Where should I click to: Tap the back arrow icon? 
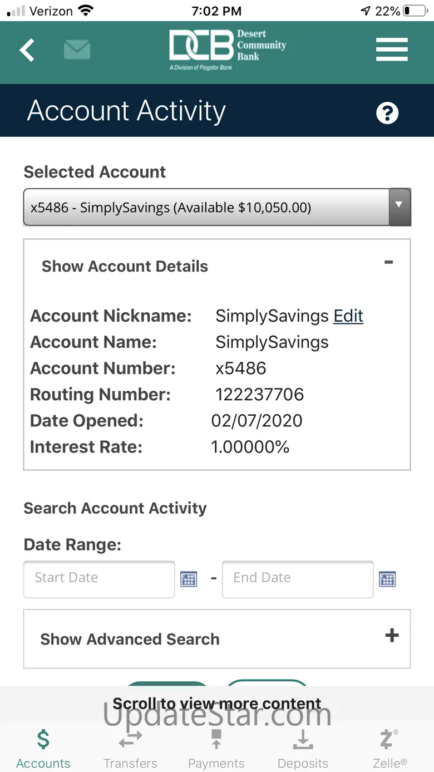(27, 51)
